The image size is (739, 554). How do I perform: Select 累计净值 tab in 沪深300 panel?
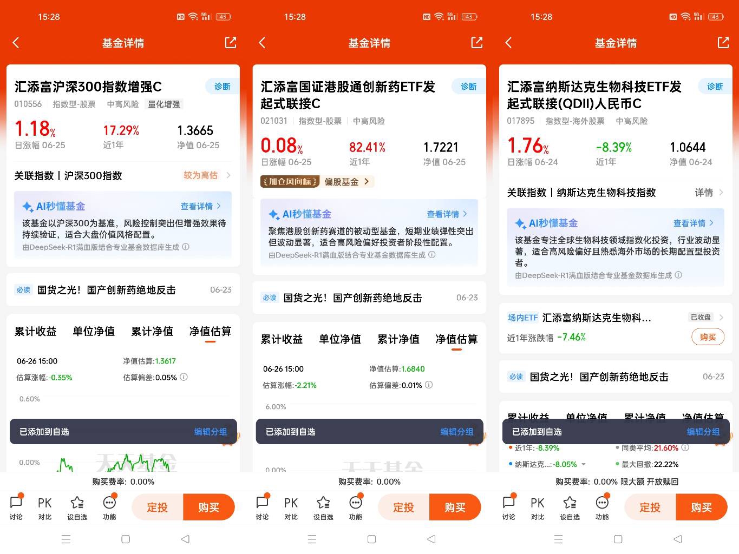(152, 331)
